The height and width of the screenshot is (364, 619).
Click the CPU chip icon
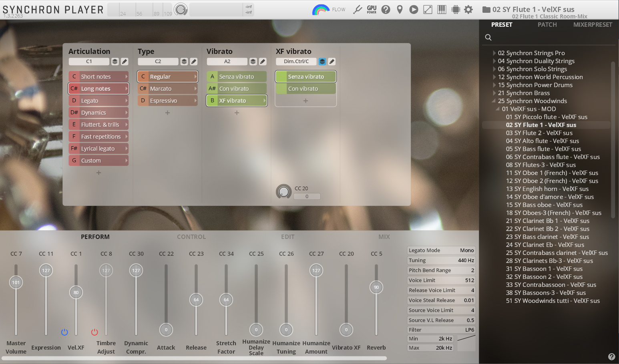coord(456,10)
